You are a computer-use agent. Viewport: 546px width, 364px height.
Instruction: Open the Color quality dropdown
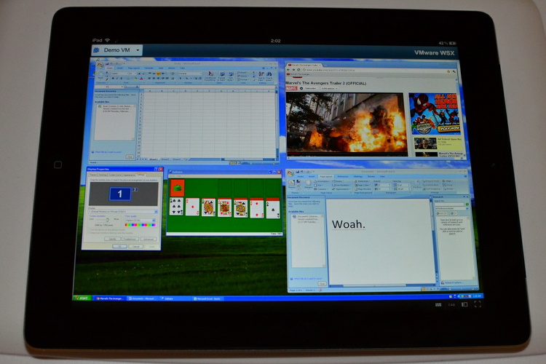coord(154,220)
